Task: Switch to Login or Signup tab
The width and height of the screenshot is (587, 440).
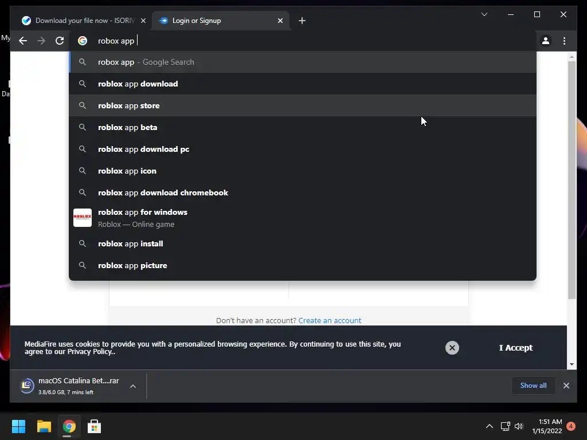Action: pos(221,21)
